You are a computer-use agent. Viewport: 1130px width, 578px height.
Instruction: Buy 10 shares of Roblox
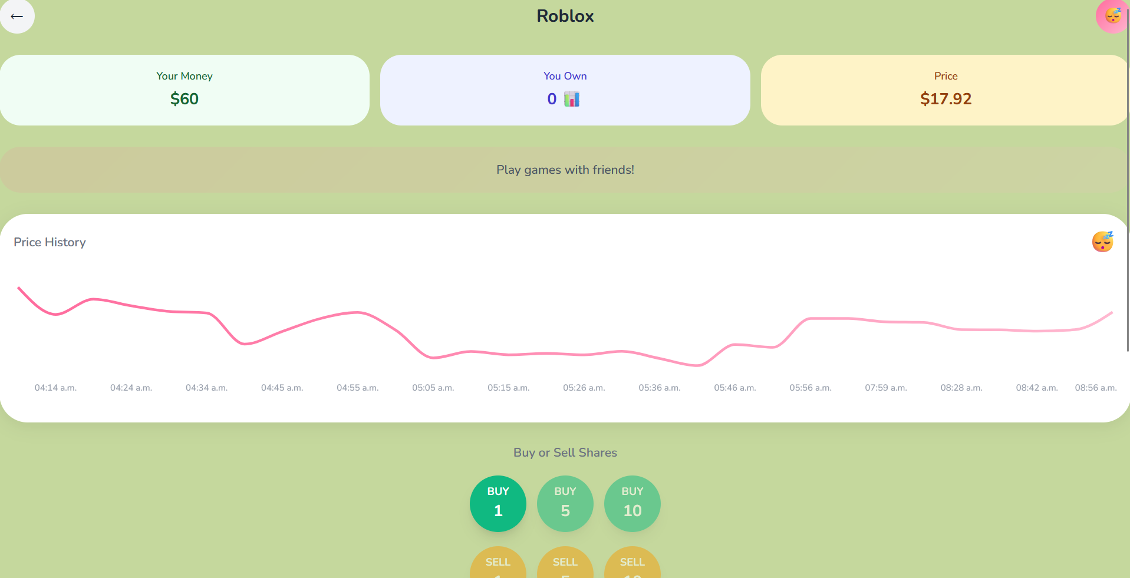coord(632,504)
